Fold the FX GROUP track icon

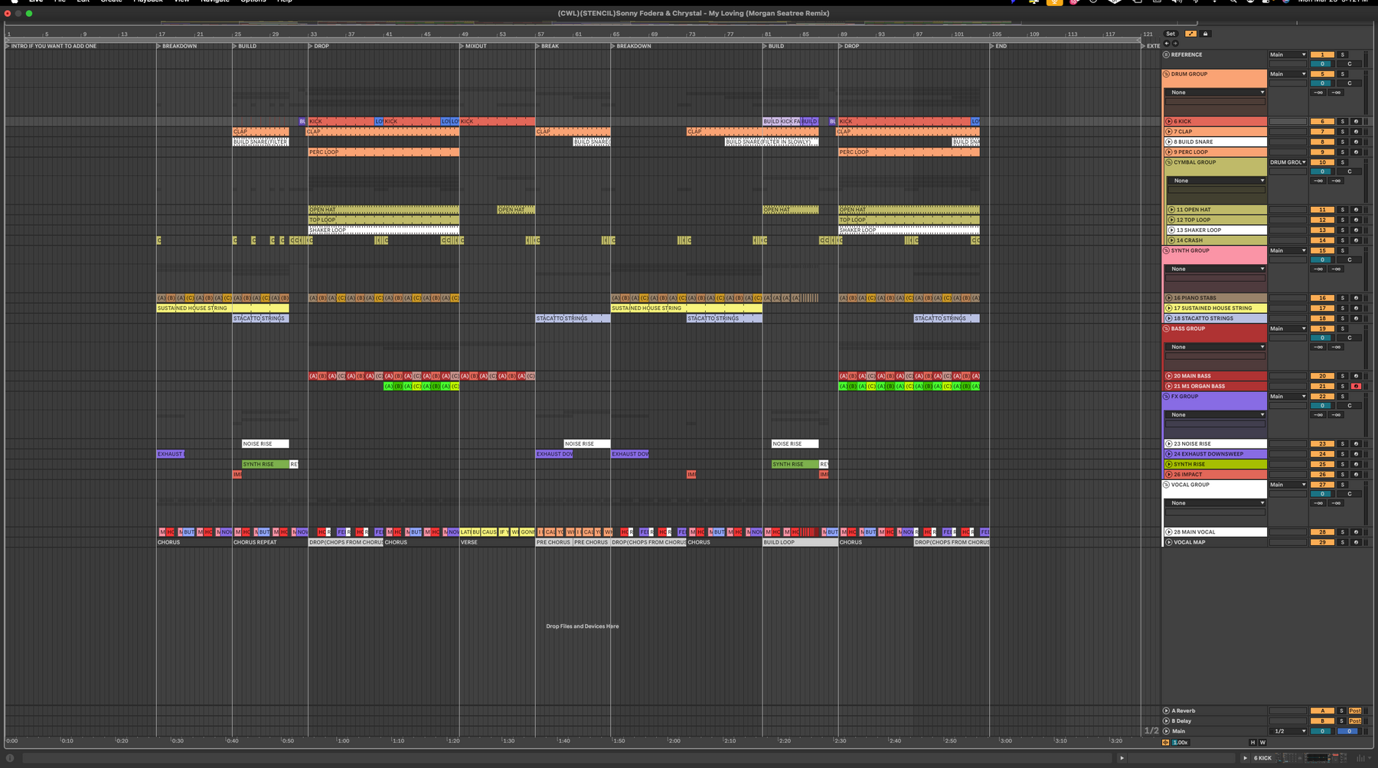[x=1167, y=397]
